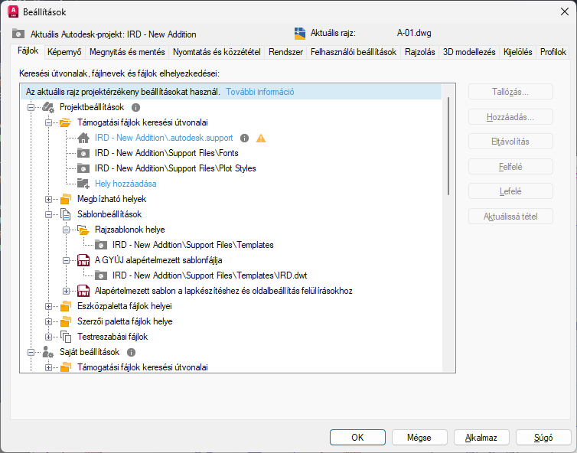Click the warning triangle icon

coord(261,139)
